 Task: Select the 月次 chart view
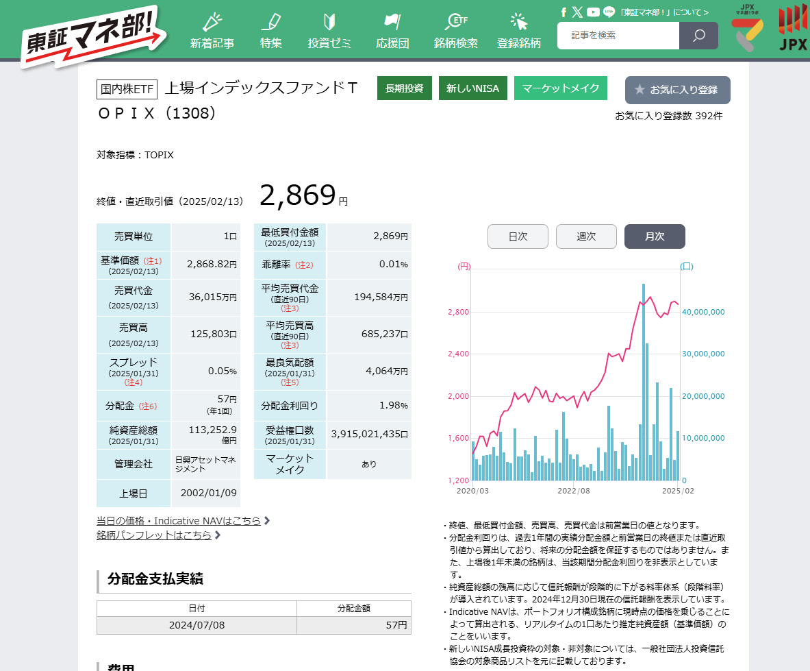[655, 236]
